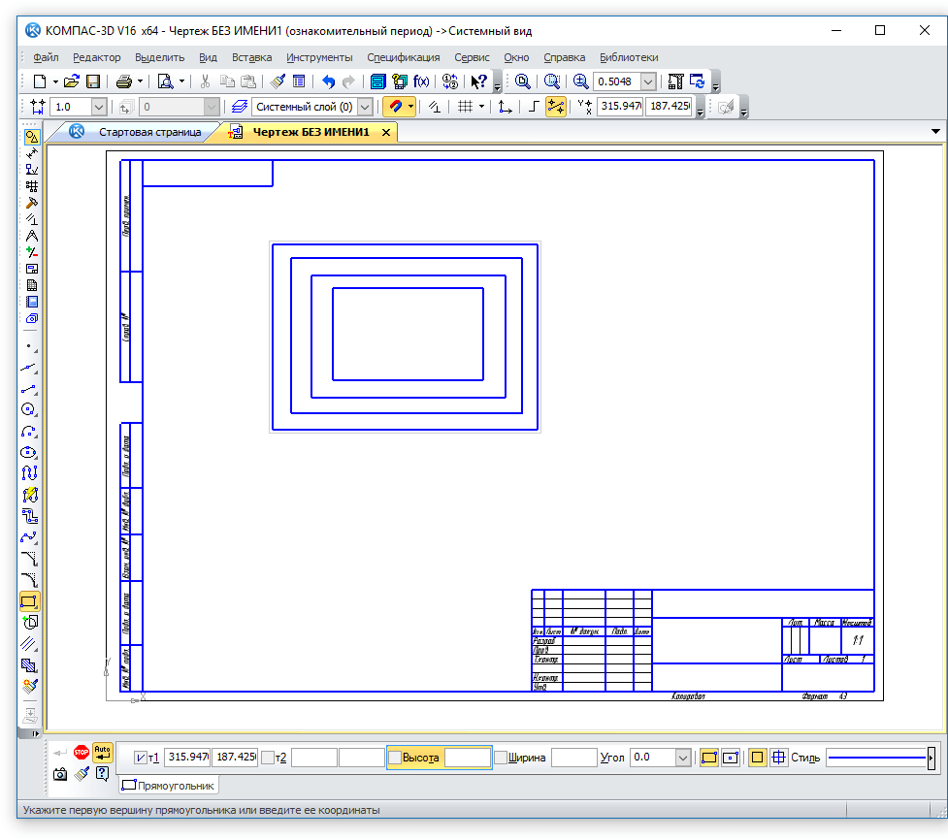Open the Системный слой layer dropdown

tap(365, 107)
